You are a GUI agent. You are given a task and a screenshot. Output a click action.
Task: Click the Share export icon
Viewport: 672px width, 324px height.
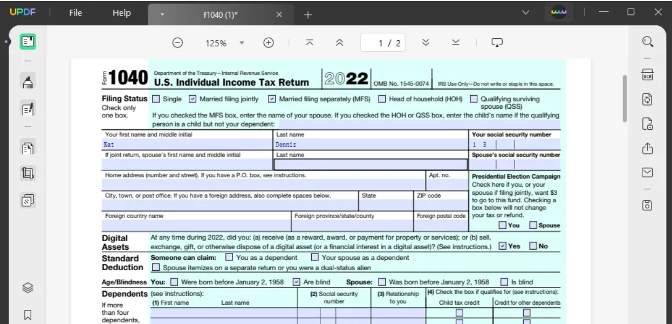point(648,148)
